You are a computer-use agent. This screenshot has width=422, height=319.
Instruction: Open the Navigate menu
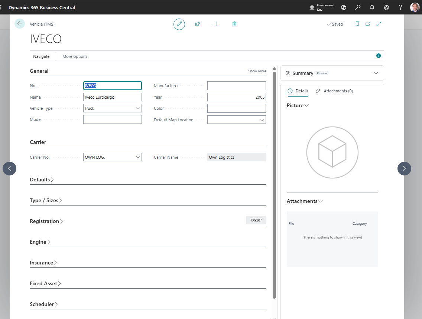tap(41, 56)
